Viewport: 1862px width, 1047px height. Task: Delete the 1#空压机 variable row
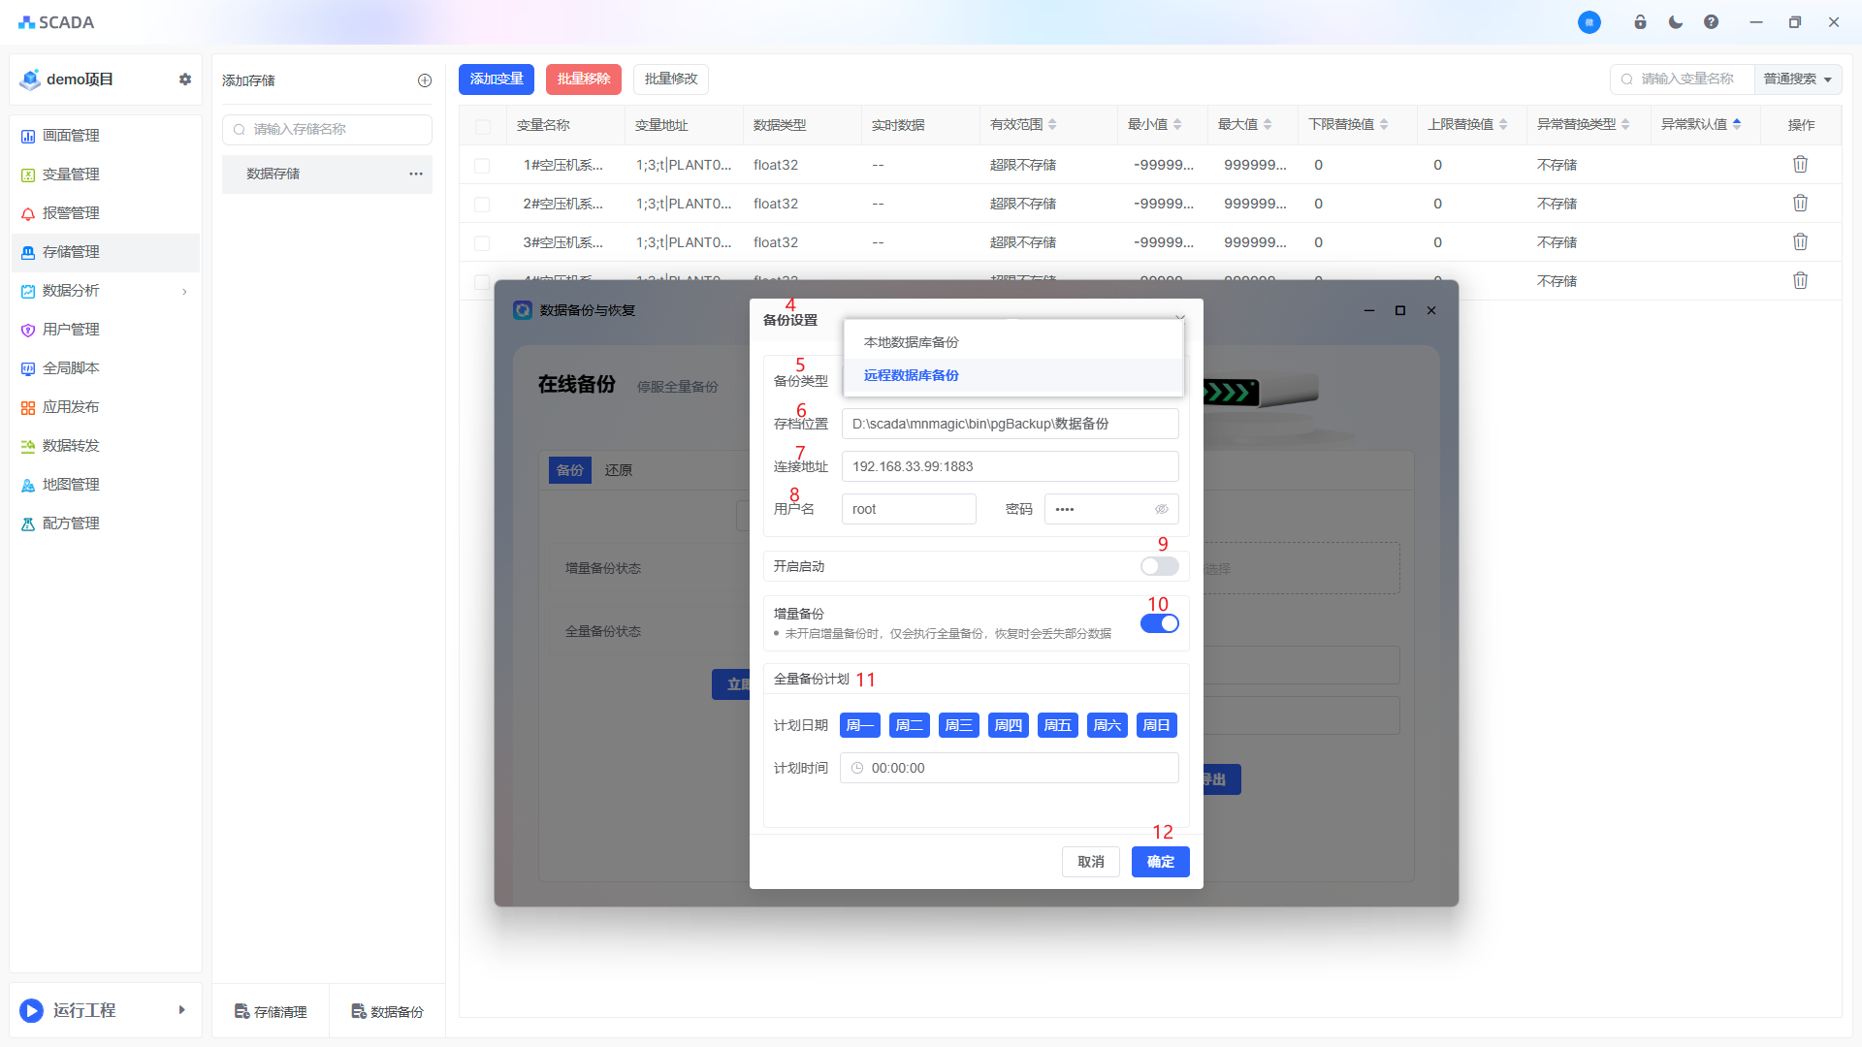pyautogui.click(x=1800, y=165)
